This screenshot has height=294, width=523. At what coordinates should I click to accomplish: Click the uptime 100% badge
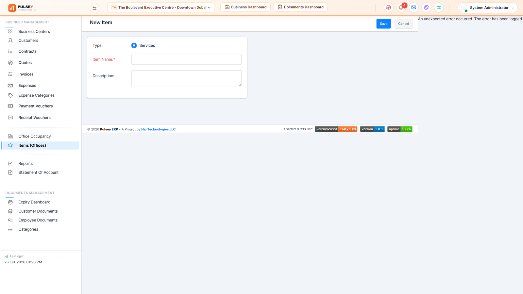(x=400, y=129)
